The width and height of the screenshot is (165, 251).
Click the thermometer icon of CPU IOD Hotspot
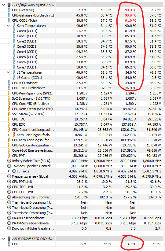9,83
